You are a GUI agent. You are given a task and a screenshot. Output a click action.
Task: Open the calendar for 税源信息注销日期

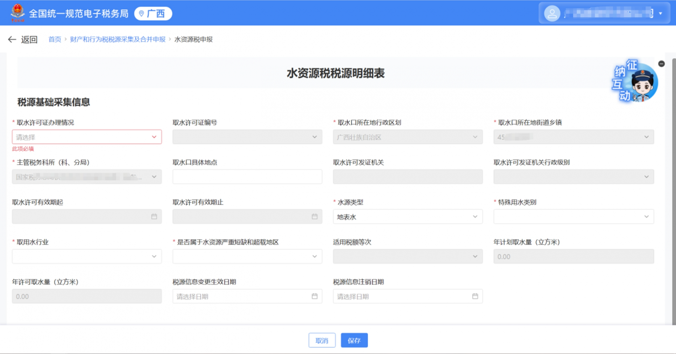[x=475, y=296]
